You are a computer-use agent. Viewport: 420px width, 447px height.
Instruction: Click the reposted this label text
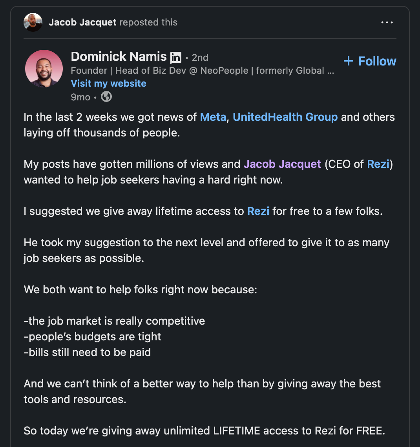click(148, 22)
